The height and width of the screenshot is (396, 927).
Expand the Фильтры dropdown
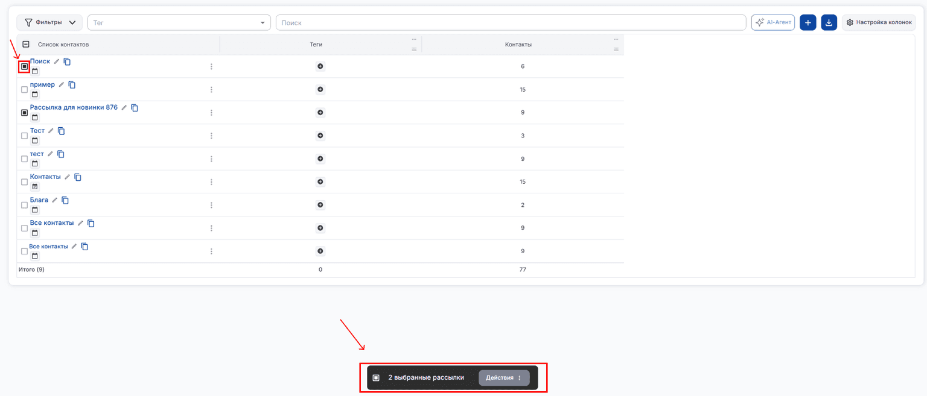49,22
